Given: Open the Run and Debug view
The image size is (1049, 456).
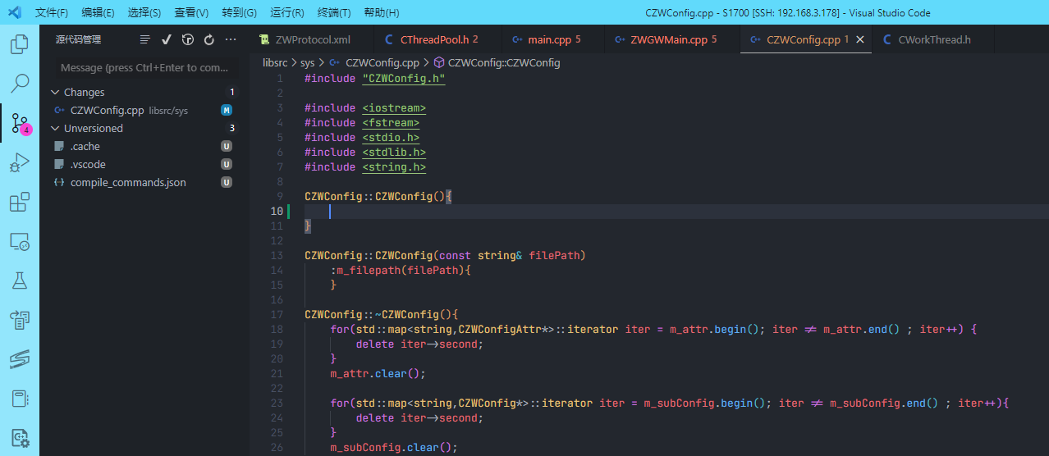Looking at the screenshot, I should 20,163.
